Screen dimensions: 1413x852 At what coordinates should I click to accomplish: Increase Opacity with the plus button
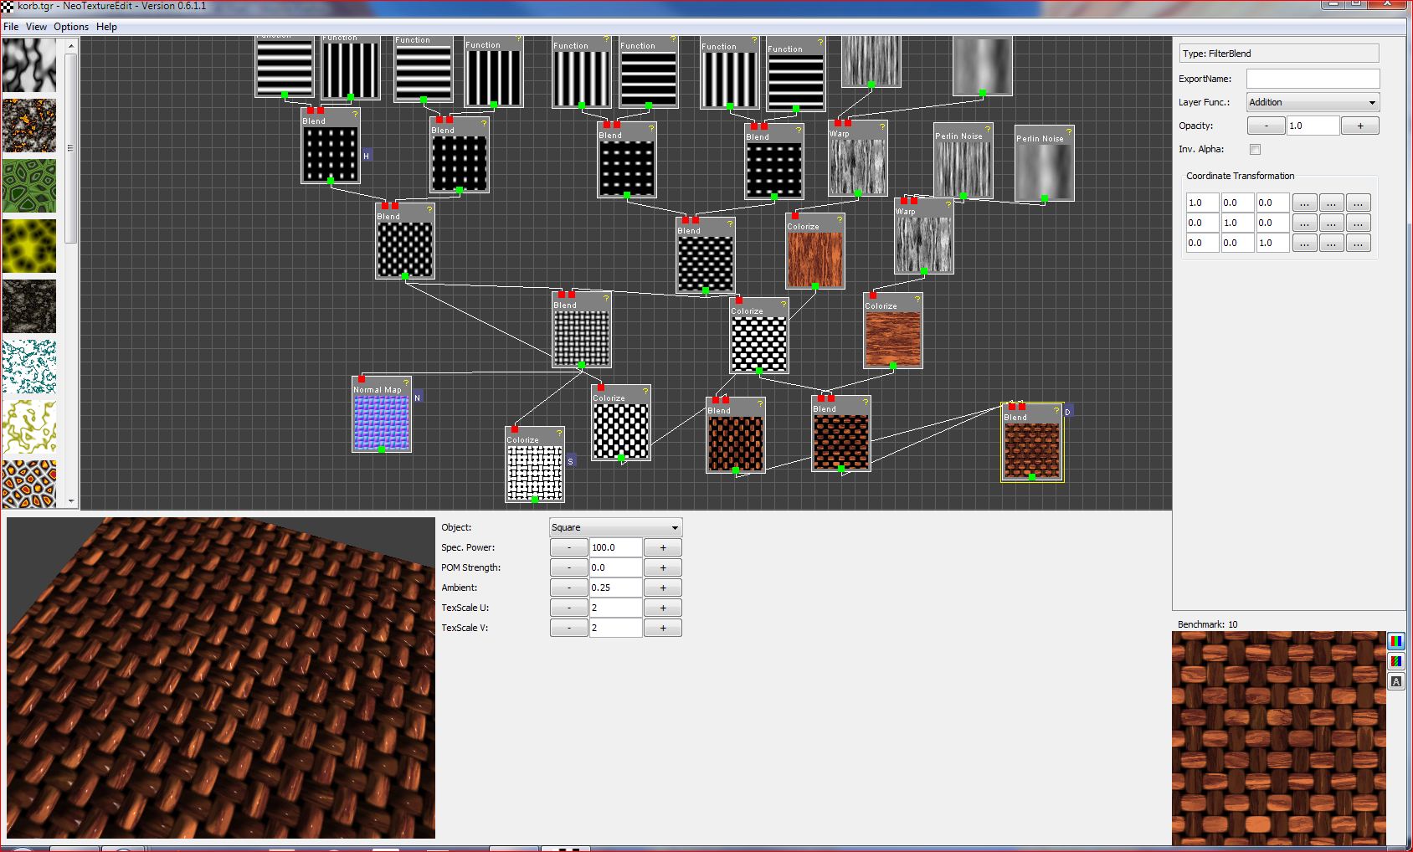click(1360, 126)
